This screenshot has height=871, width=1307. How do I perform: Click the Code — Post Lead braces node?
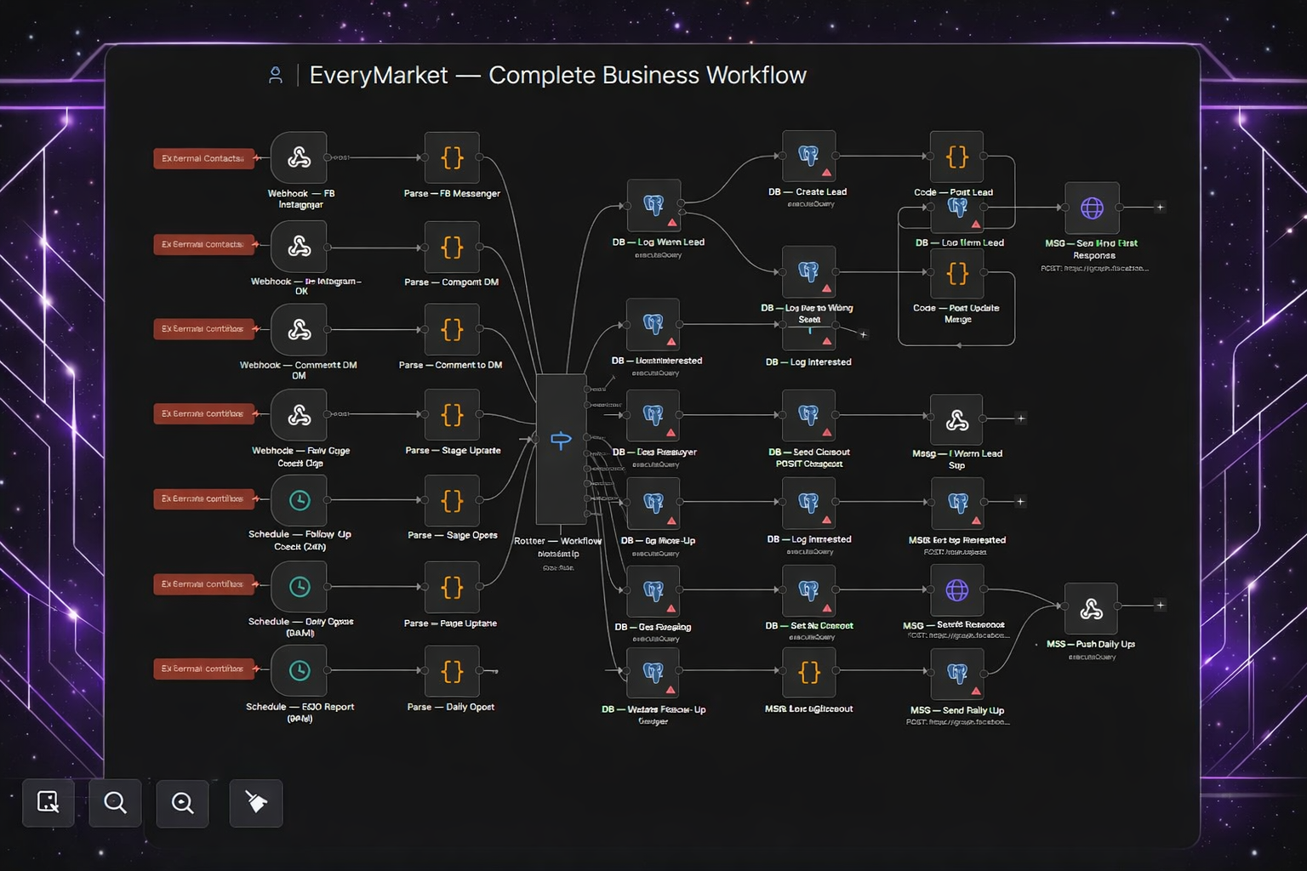(x=956, y=157)
